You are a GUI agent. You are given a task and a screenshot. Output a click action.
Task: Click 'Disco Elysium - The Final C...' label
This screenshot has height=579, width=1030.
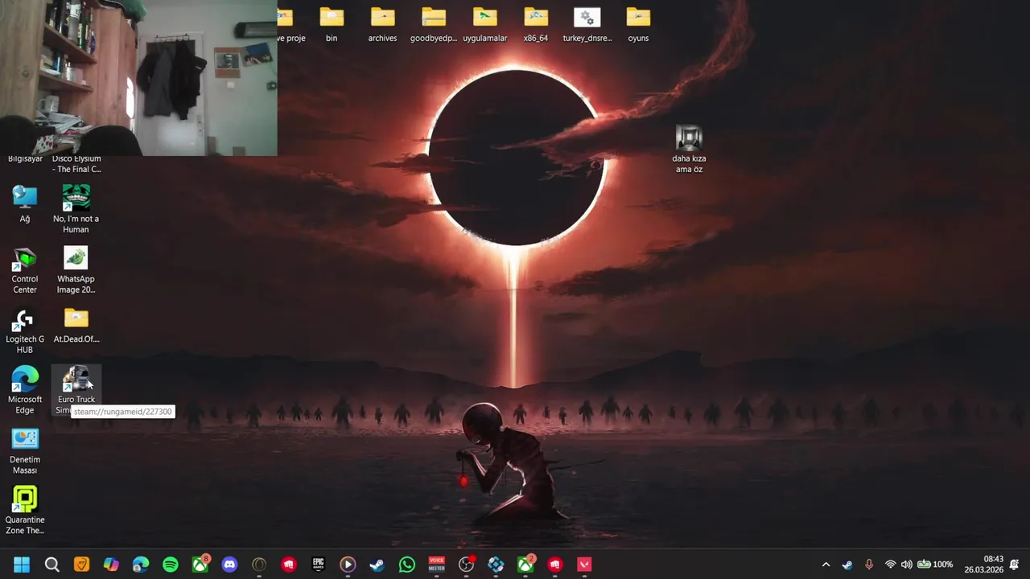[x=76, y=164]
